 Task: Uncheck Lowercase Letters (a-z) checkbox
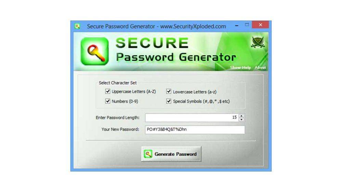[x=169, y=91]
